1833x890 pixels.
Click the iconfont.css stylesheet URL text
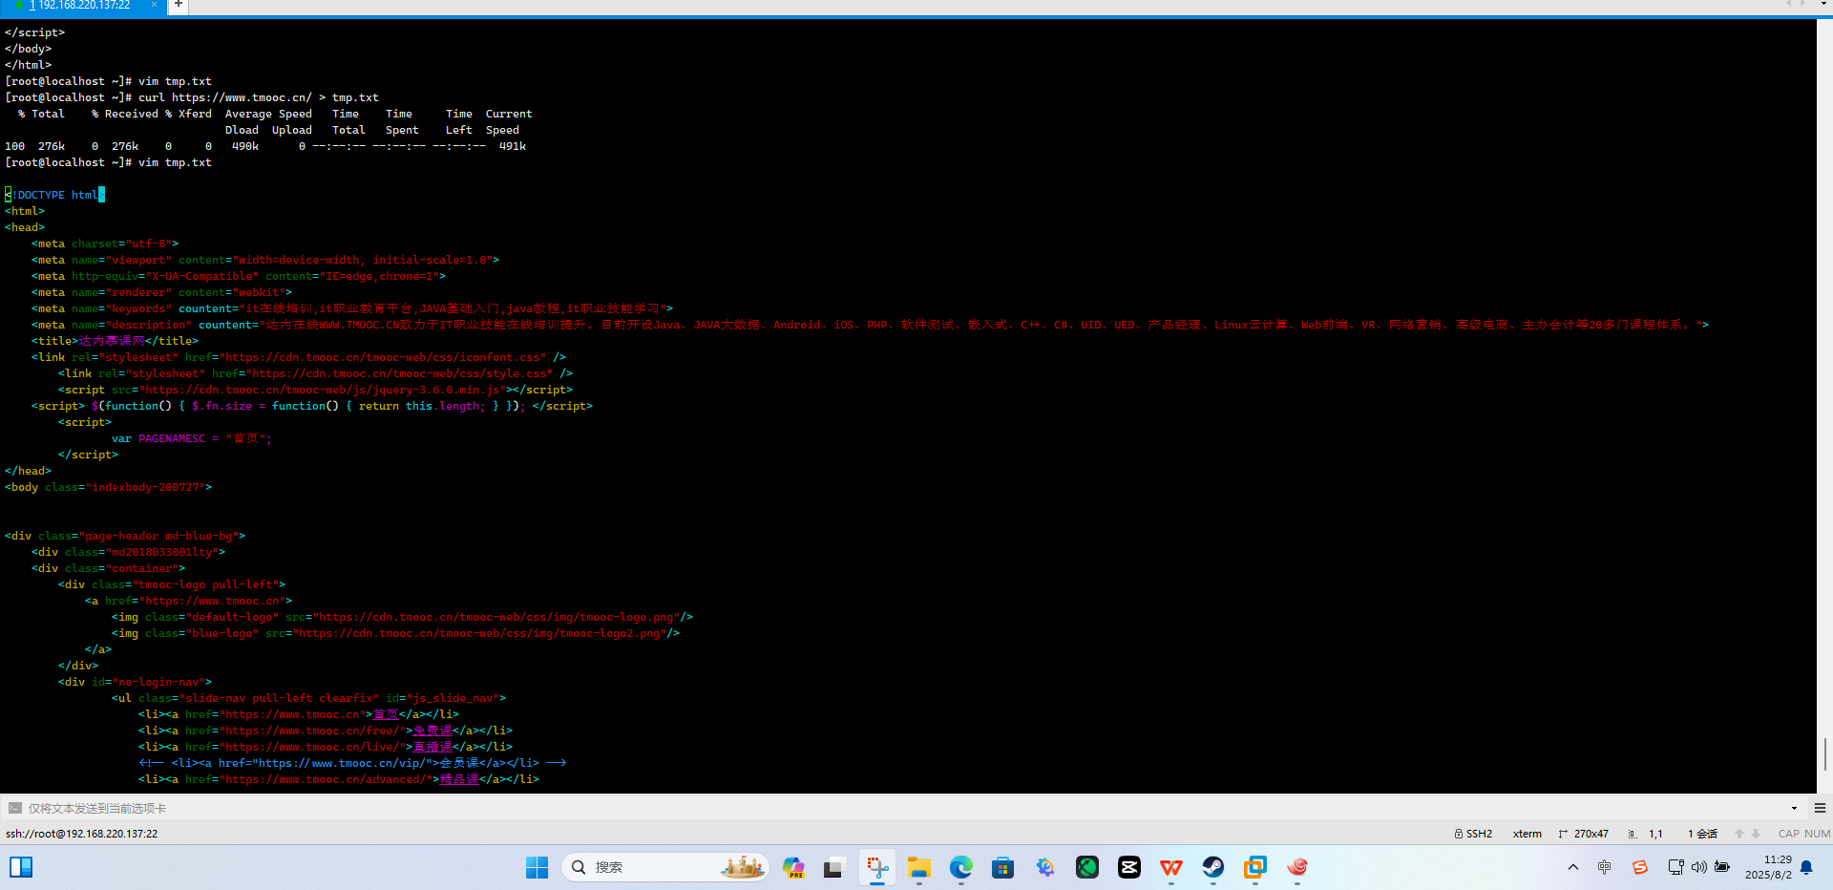[385, 357]
